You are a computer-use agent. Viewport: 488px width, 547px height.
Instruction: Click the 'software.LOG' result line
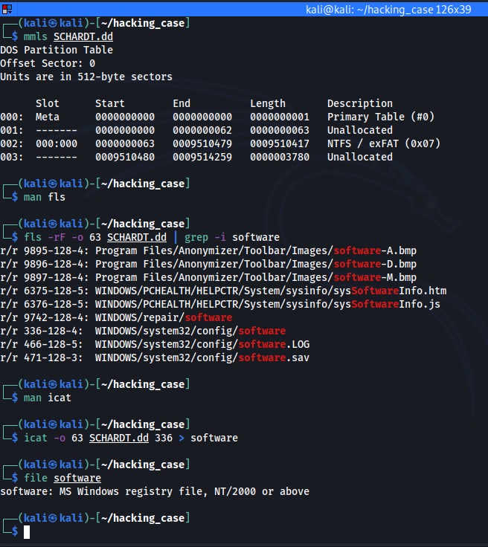tap(155, 344)
